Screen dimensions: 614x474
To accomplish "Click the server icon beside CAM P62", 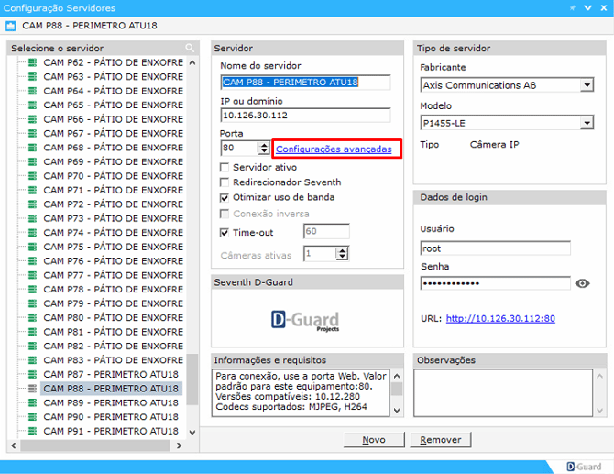I will tap(33, 63).
